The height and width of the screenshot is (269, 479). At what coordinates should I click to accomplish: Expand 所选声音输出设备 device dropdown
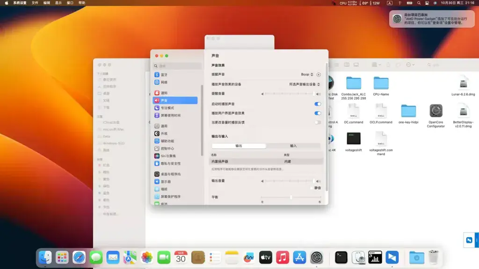(304, 84)
